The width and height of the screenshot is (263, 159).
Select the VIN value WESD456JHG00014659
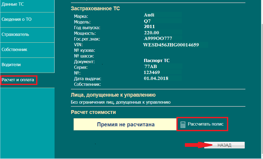tap(171, 45)
